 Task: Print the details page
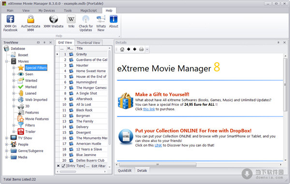coord(141,49)
